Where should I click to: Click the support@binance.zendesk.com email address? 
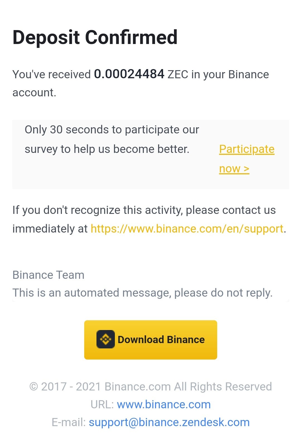coord(169,422)
